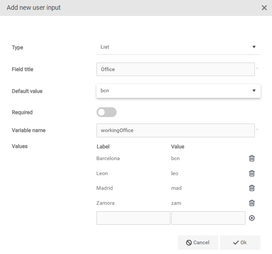This screenshot has height=254, width=272.
Task: Click trash icon beside Zamora
Action: (x=252, y=203)
